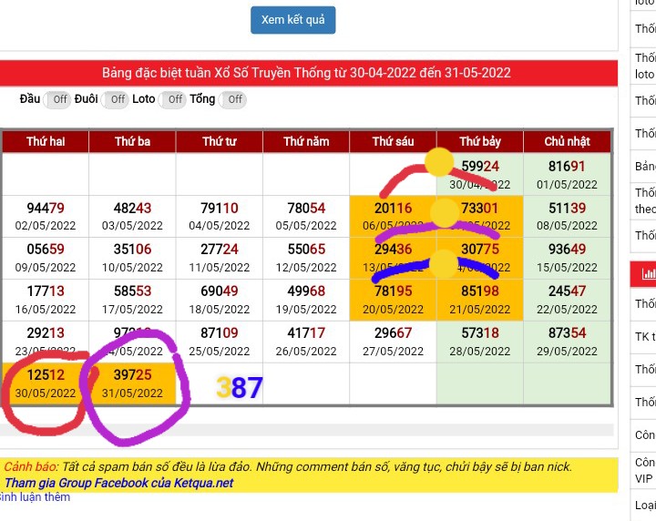Click the bar chart icon in the red sidebar header
The image size is (656, 521).
click(x=648, y=272)
